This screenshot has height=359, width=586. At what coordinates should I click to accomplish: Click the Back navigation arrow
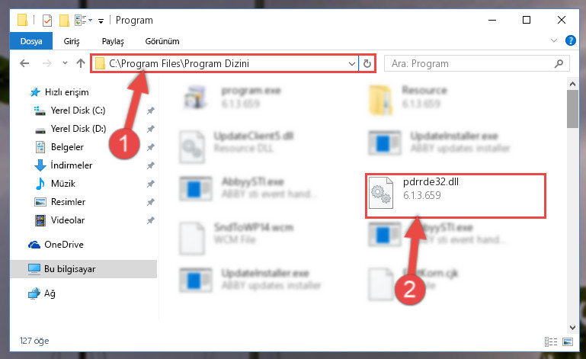click(24, 63)
